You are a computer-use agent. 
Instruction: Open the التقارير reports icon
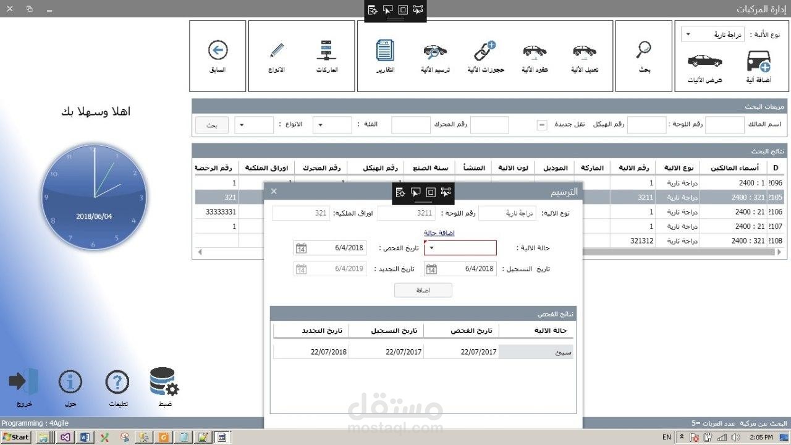(386, 50)
